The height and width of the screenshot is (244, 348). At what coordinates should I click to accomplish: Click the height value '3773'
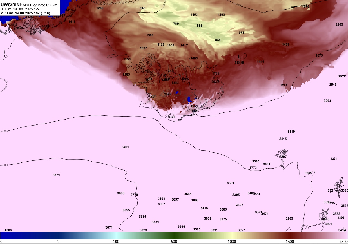click(253, 168)
